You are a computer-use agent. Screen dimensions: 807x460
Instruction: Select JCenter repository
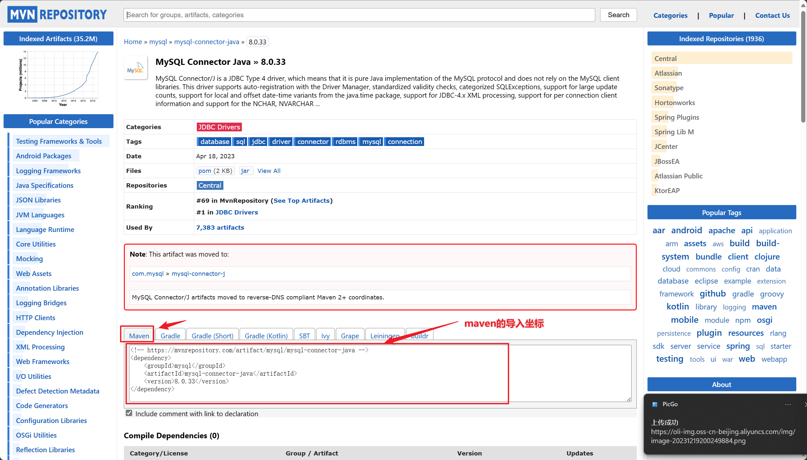[x=666, y=146]
